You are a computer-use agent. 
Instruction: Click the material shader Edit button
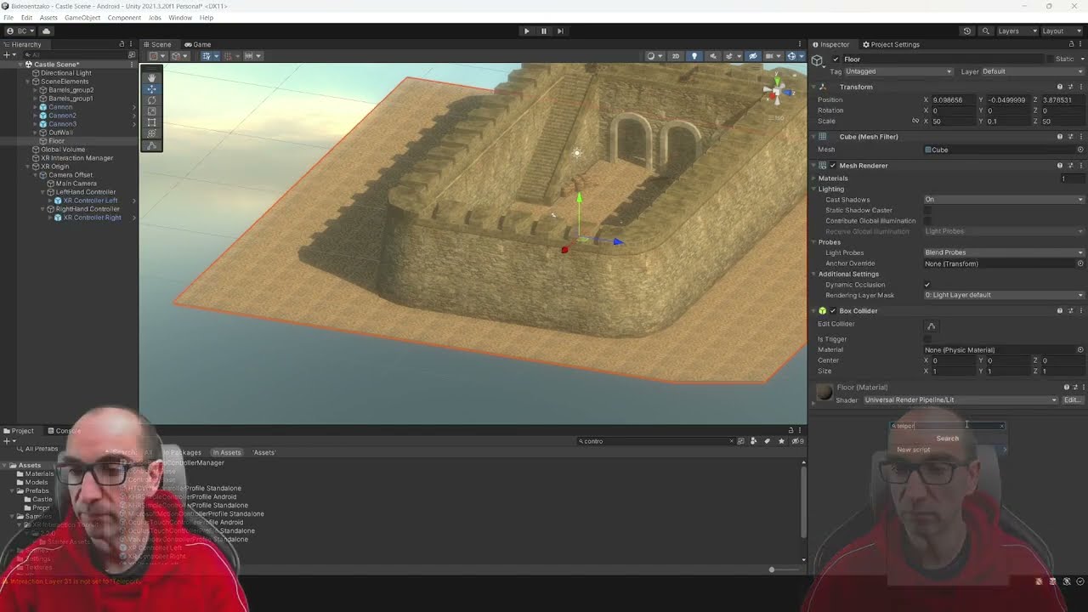pyautogui.click(x=1072, y=400)
